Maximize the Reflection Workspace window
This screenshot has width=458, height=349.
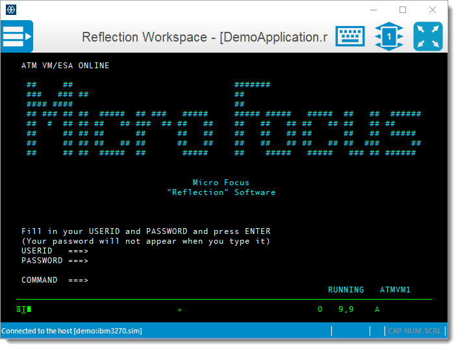[403, 10]
